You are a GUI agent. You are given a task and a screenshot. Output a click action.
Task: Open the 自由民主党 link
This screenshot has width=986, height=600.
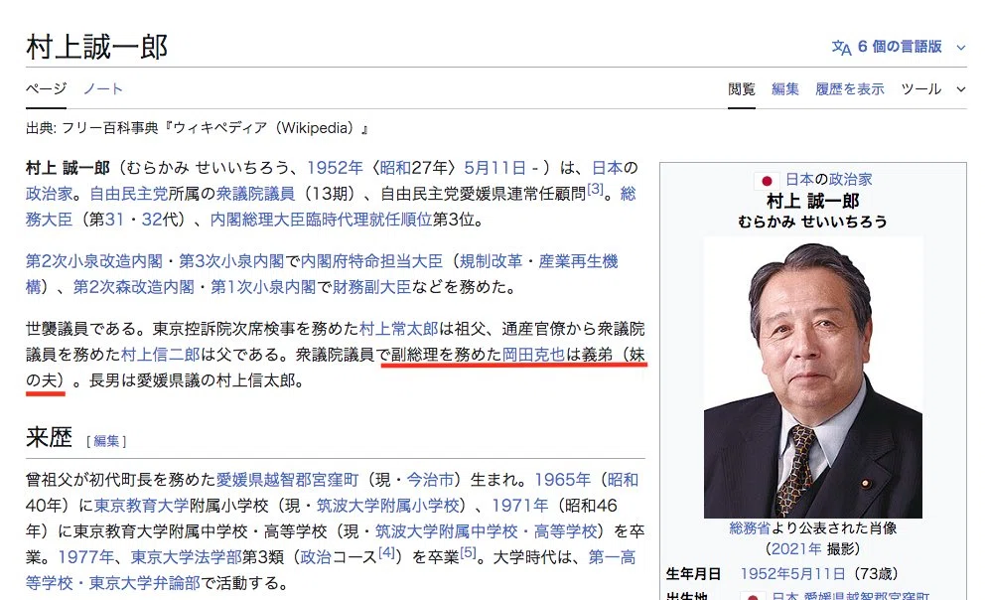pyautogui.click(x=129, y=194)
